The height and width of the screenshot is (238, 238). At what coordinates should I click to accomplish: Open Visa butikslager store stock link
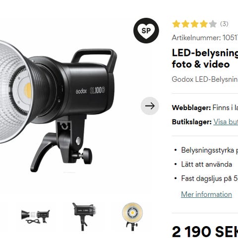click(x=226, y=122)
